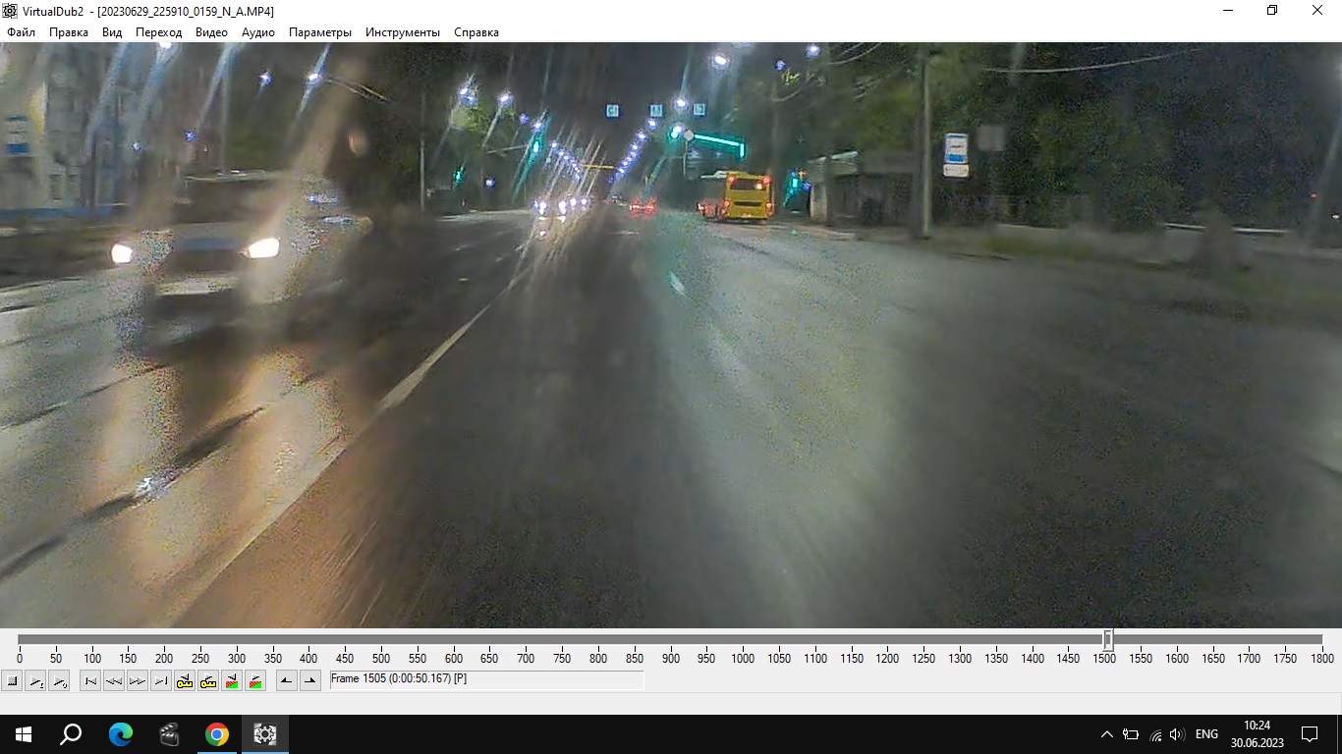Image resolution: width=1342 pixels, height=754 pixels.
Task: Click the Play output preview button
Action: 59,680
